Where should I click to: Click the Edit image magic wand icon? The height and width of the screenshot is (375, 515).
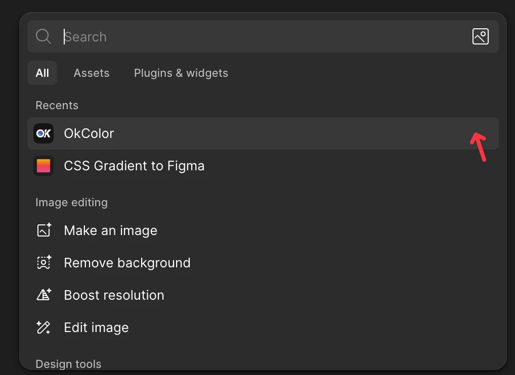click(44, 327)
